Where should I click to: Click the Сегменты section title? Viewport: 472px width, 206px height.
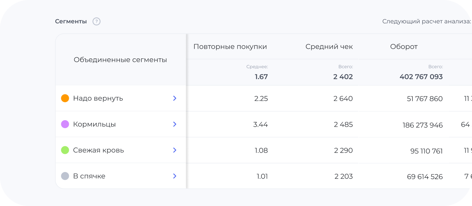click(71, 22)
